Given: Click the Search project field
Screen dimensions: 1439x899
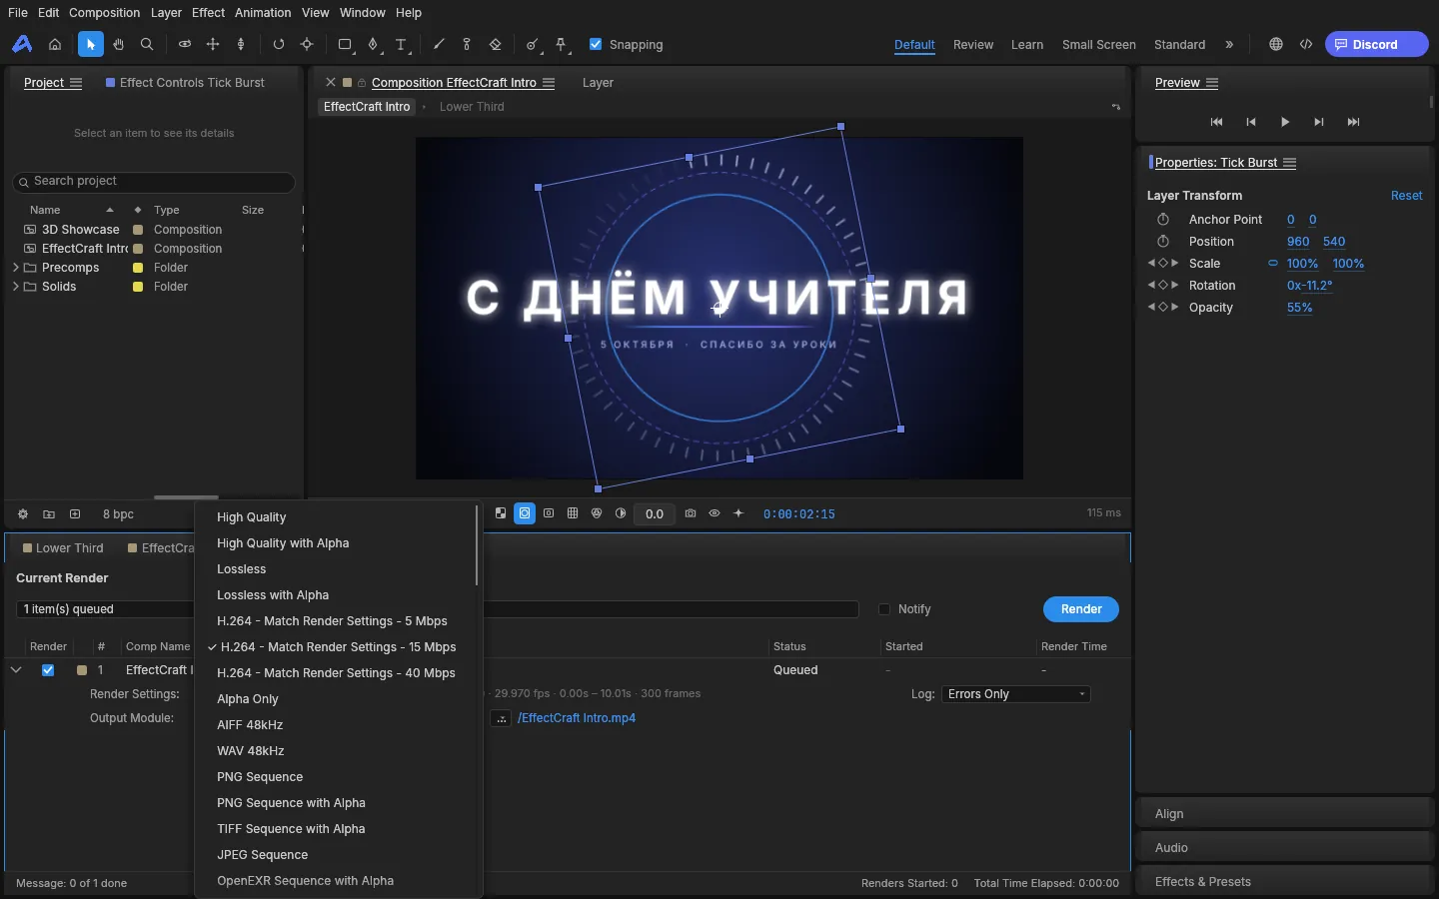Looking at the screenshot, I should pos(154,182).
